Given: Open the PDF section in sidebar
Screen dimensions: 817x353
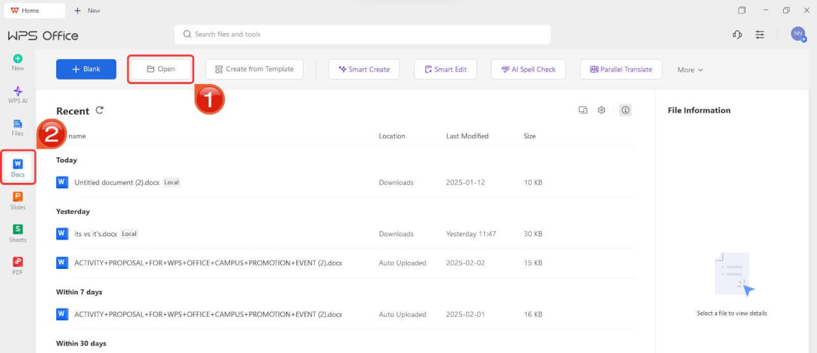Looking at the screenshot, I should pyautogui.click(x=18, y=265).
